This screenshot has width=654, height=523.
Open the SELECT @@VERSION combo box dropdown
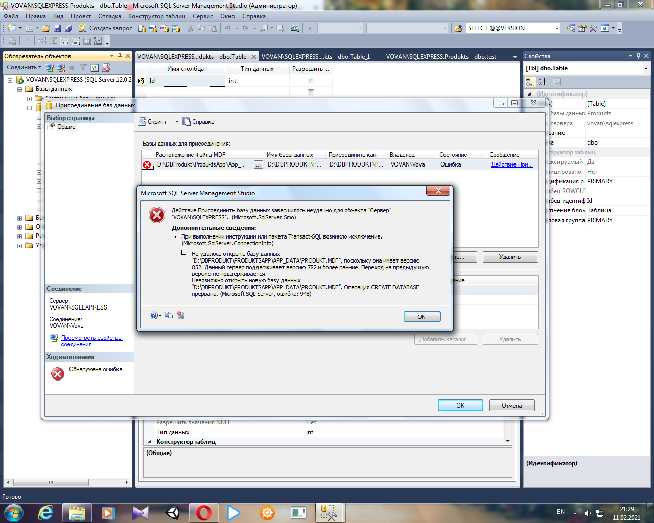[557, 29]
